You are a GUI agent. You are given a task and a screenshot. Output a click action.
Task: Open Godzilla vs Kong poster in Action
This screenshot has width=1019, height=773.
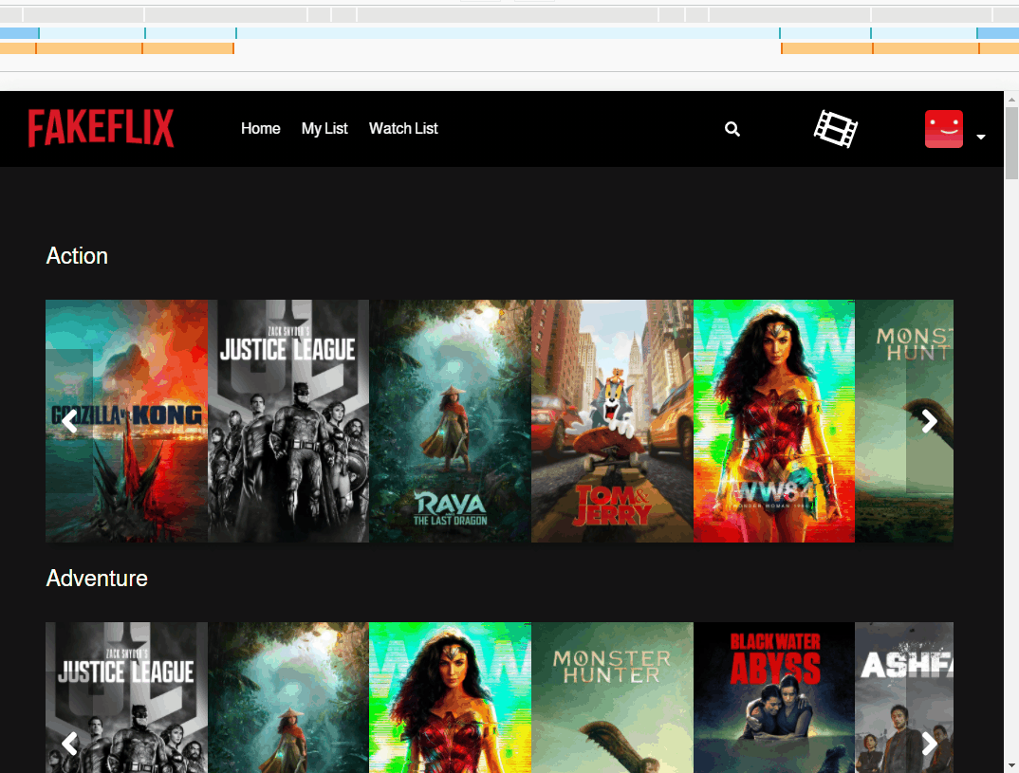127,421
